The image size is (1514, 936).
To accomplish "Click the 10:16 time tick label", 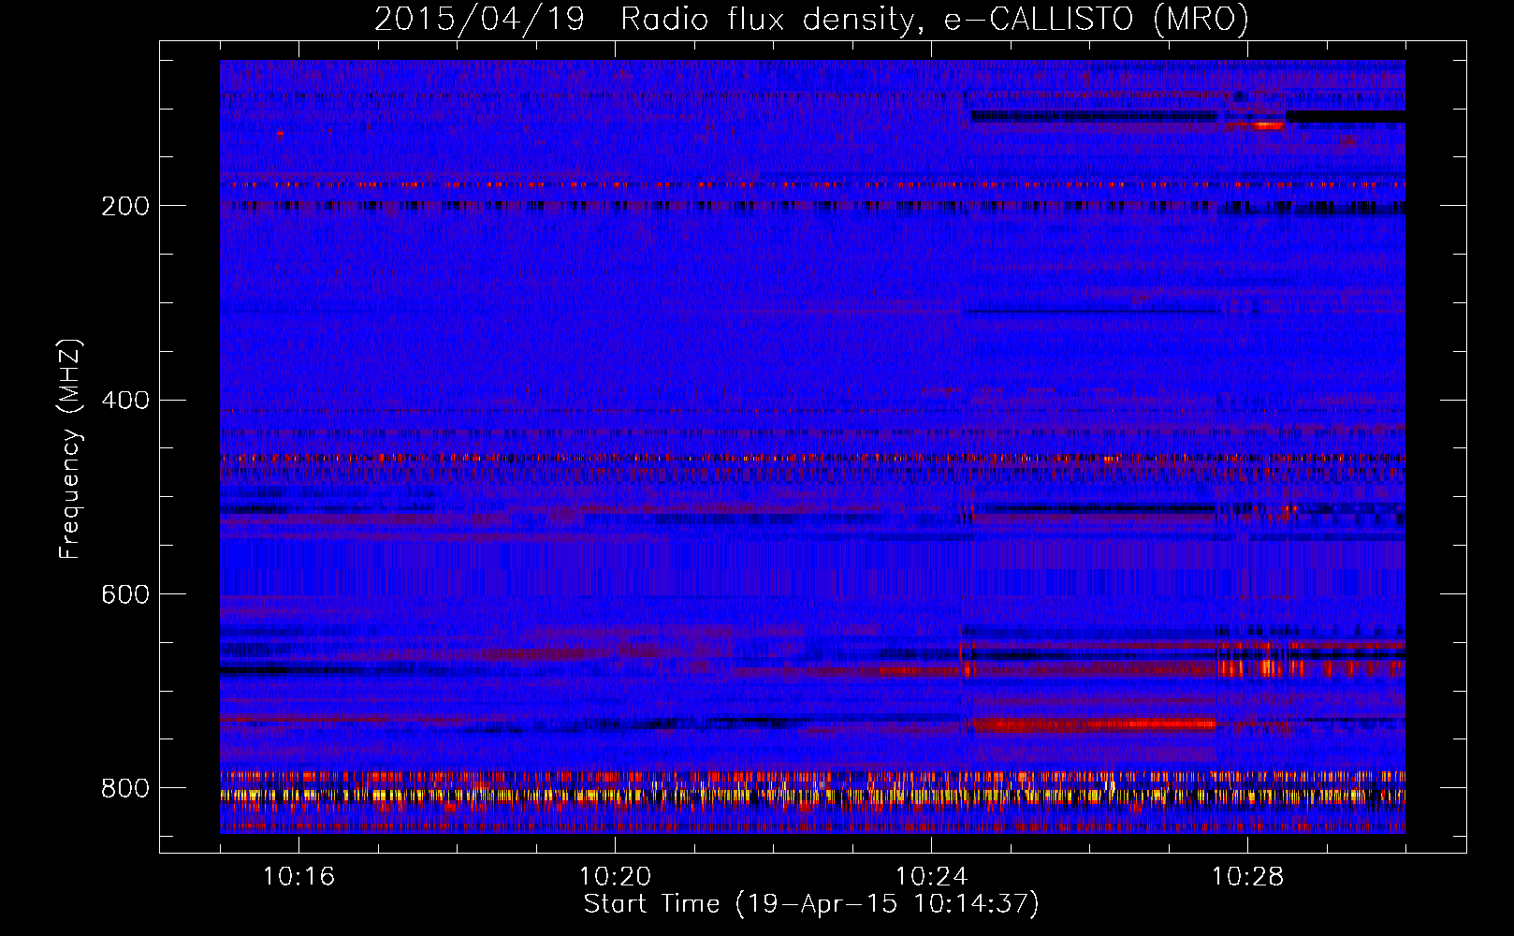I will click(x=299, y=877).
